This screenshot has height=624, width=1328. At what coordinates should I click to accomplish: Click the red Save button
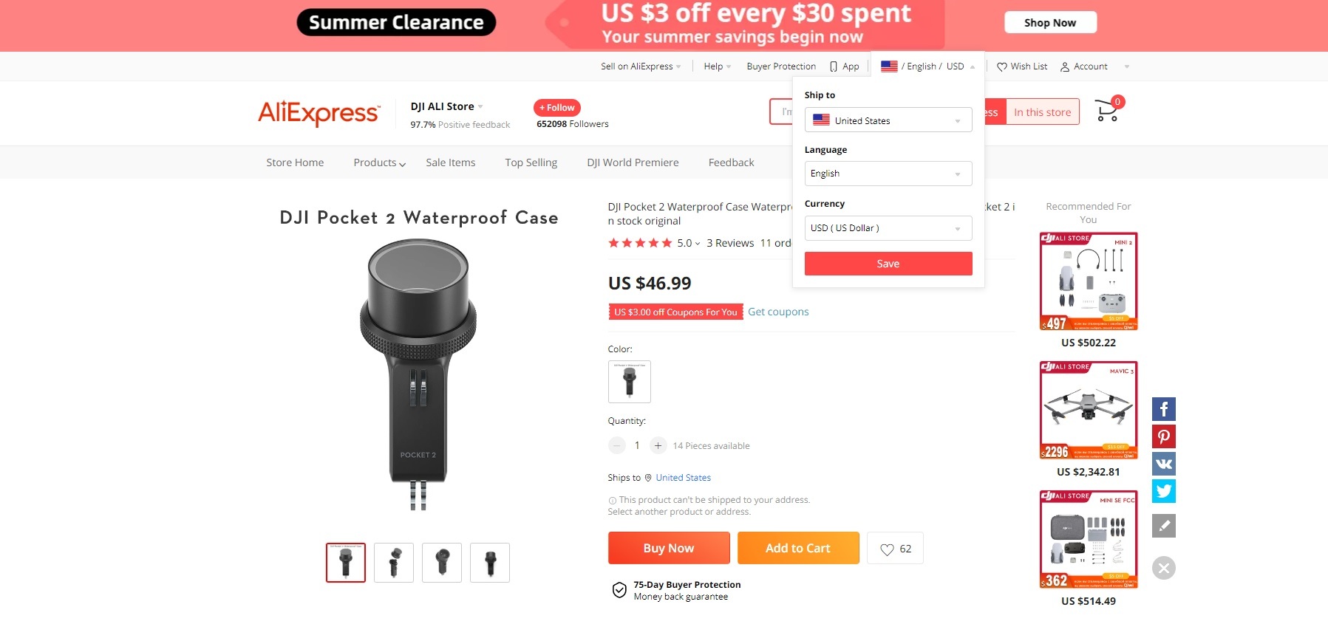coord(888,264)
